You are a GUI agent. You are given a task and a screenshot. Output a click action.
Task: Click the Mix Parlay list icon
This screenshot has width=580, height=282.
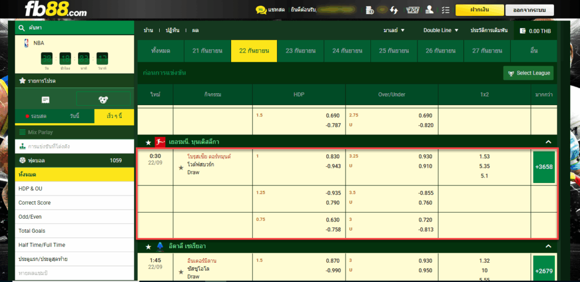[22, 132]
